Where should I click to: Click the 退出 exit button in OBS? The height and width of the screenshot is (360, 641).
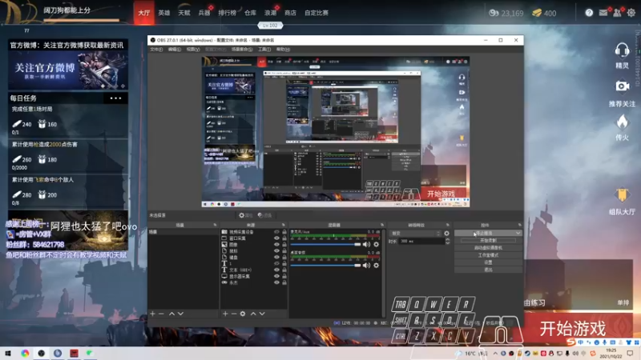488,270
